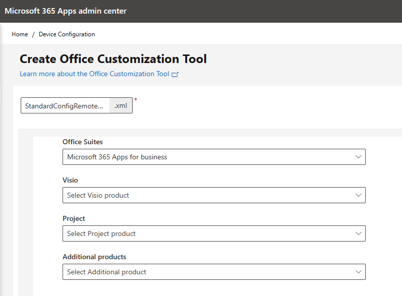402x296 pixels.
Task: Click the Project field label
Action: tap(74, 219)
